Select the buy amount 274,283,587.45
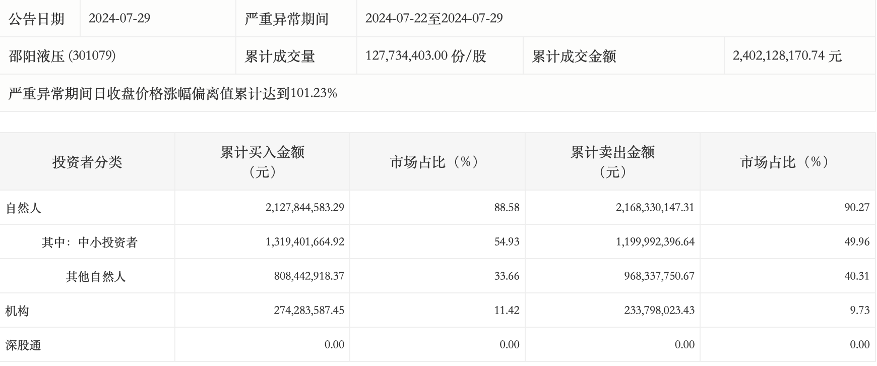Screen dimensions: 877x366 309,310
